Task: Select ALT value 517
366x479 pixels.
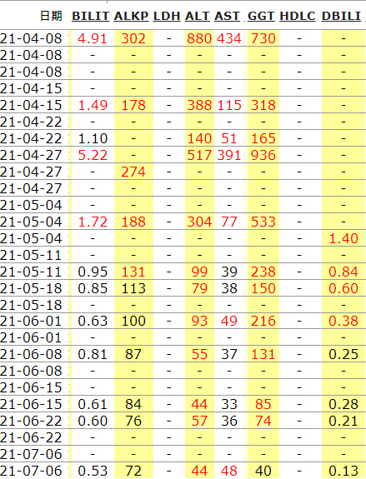Action: 199,155
